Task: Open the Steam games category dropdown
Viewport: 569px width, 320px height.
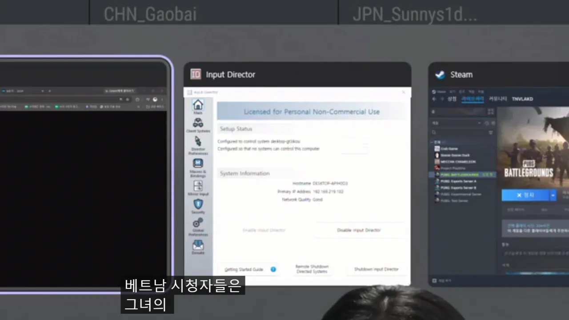Action: pyautogui.click(x=456, y=123)
